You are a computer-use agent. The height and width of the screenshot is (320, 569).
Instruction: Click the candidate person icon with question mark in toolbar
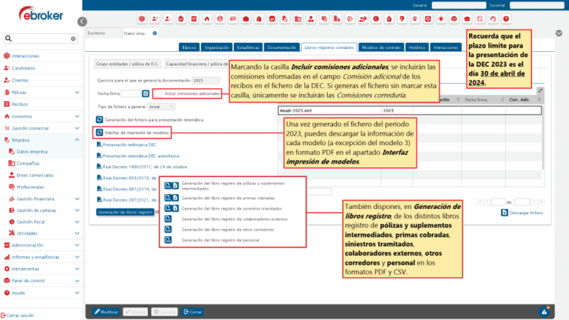point(155,19)
